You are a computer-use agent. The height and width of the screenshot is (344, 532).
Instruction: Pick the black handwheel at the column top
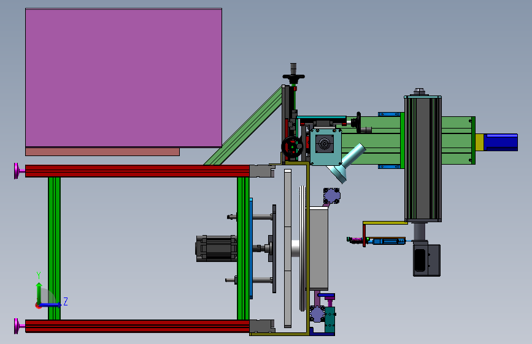(293, 77)
